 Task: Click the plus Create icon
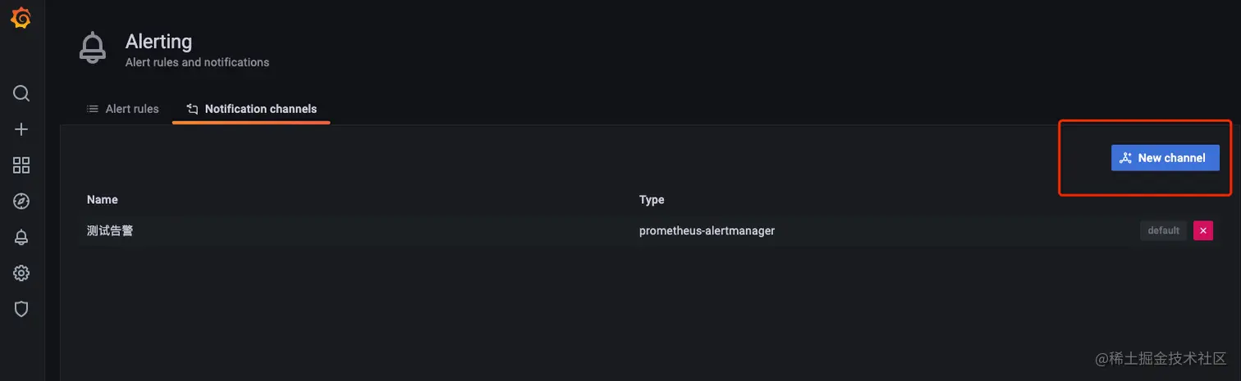tap(21, 129)
